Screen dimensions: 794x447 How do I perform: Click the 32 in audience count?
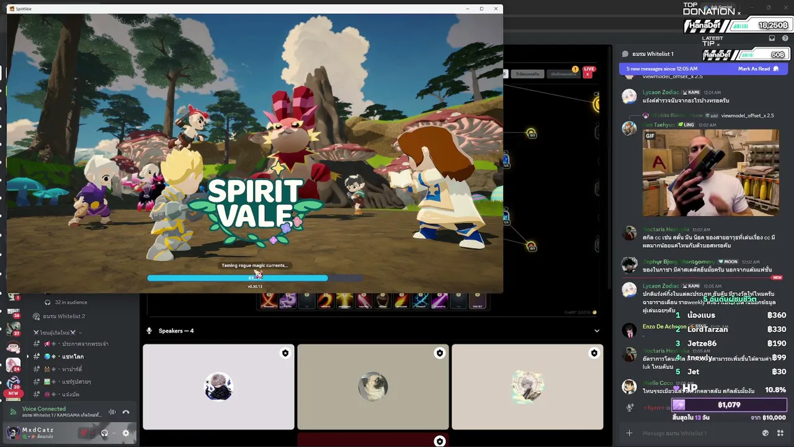[71, 302]
